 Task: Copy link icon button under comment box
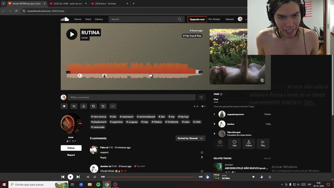tap(93, 106)
